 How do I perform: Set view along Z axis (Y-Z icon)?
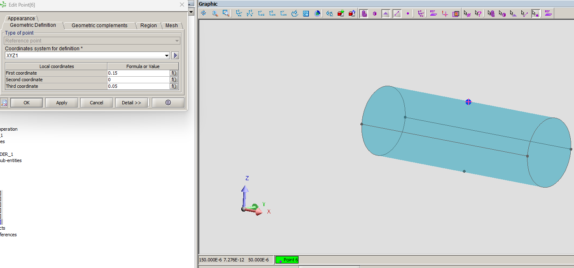pyautogui.click(x=261, y=14)
